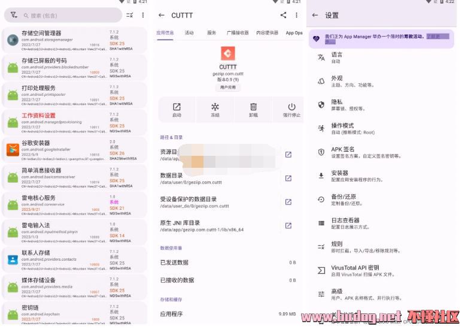Open the highlighted fundraiser link in the banner
The height and width of the screenshot is (329, 465).
tap(437, 37)
